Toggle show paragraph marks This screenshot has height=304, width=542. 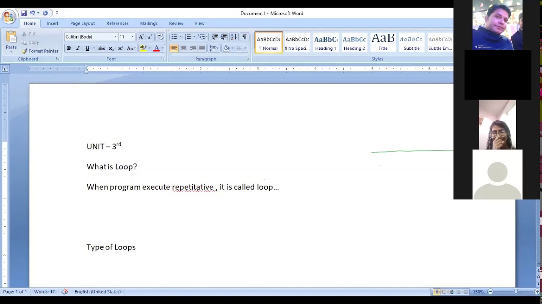pyautogui.click(x=244, y=37)
